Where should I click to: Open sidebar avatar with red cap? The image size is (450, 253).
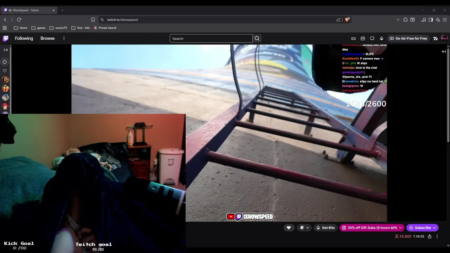point(5,106)
